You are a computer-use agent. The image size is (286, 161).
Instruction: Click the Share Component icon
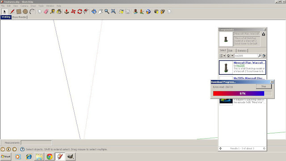169,12
